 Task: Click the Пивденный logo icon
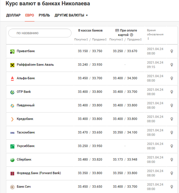point(12,106)
